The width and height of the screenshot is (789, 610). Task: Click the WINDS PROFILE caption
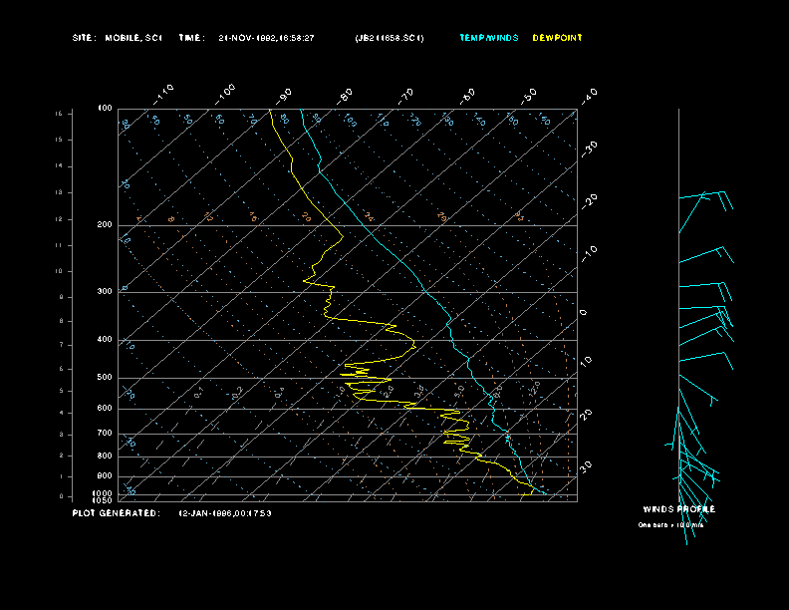[x=678, y=509]
